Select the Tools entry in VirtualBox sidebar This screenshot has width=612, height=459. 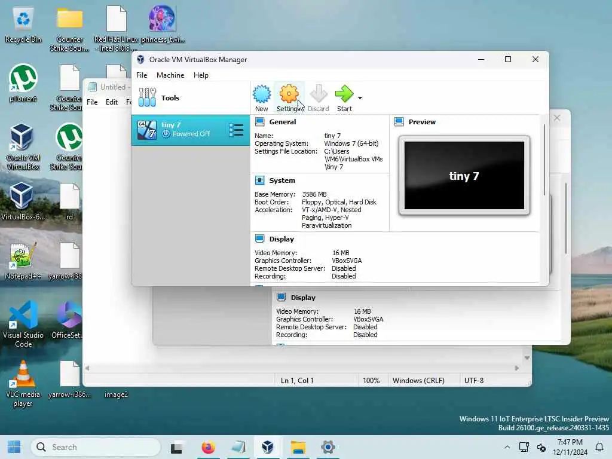191,98
